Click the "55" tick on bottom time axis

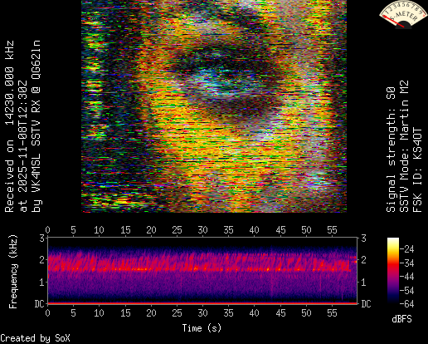pyautogui.click(x=332, y=313)
